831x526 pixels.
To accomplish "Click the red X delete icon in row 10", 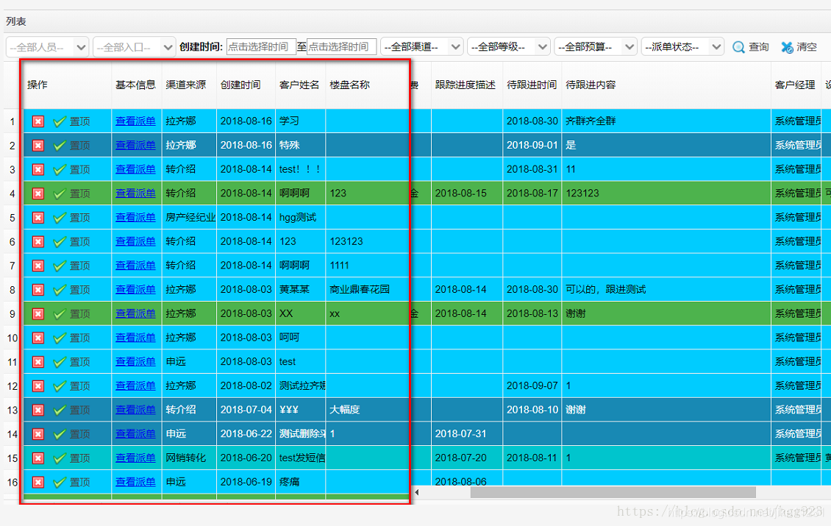I will pos(38,338).
